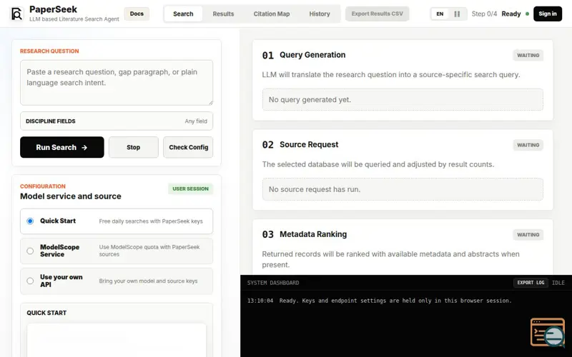Click the Source Request WAITING badge
This screenshot has height=357, width=572.
click(x=528, y=145)
